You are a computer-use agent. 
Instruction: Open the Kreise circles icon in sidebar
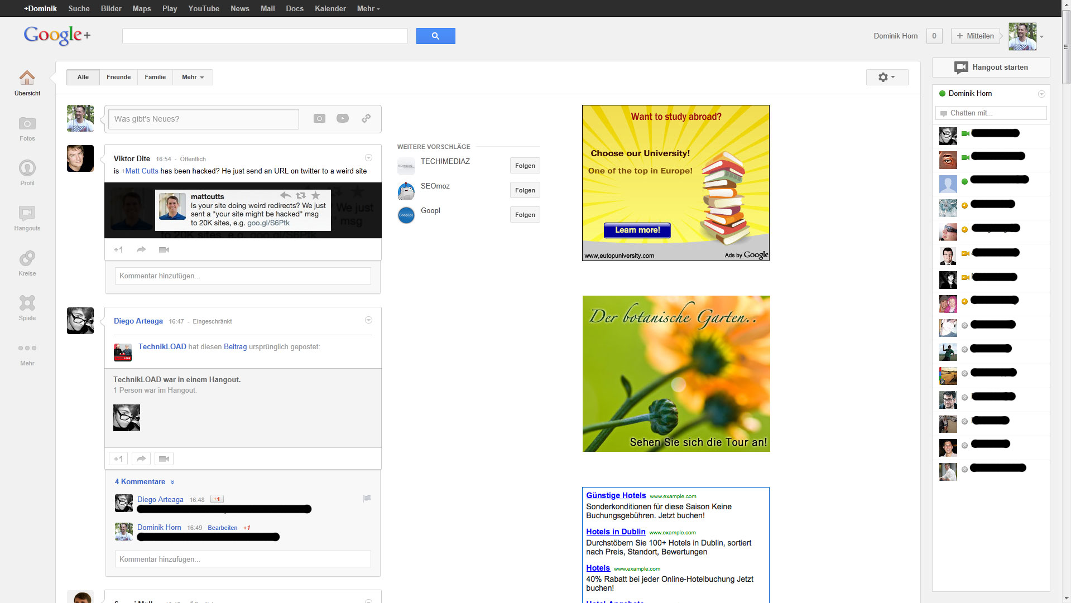tap(27, 258)
